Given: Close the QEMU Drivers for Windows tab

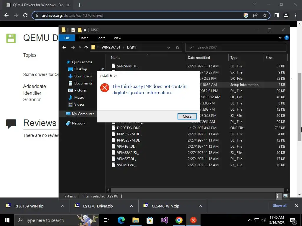Looking at the screenshot, I should tap(68, 5).
